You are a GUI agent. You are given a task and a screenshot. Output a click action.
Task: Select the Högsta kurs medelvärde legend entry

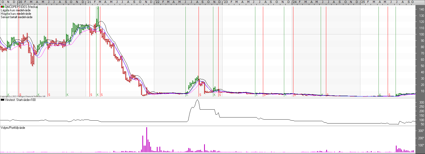point(16,14)
